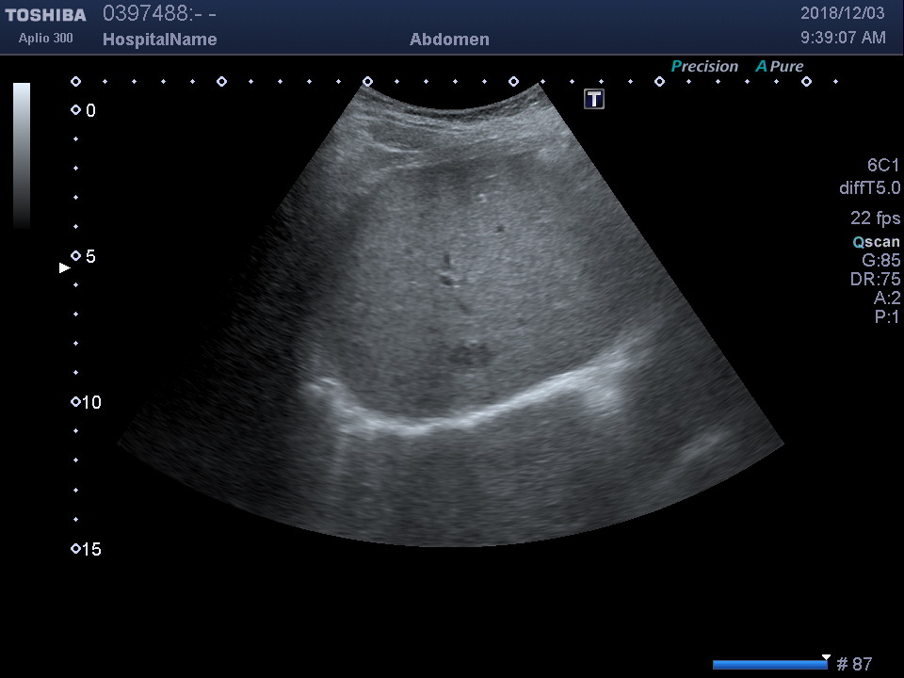The height and width of the screenshot is (678, 904).
Task: Click the 'diffT5.0' frequency value
Action: pyautogui.click(x=869, y=188)
